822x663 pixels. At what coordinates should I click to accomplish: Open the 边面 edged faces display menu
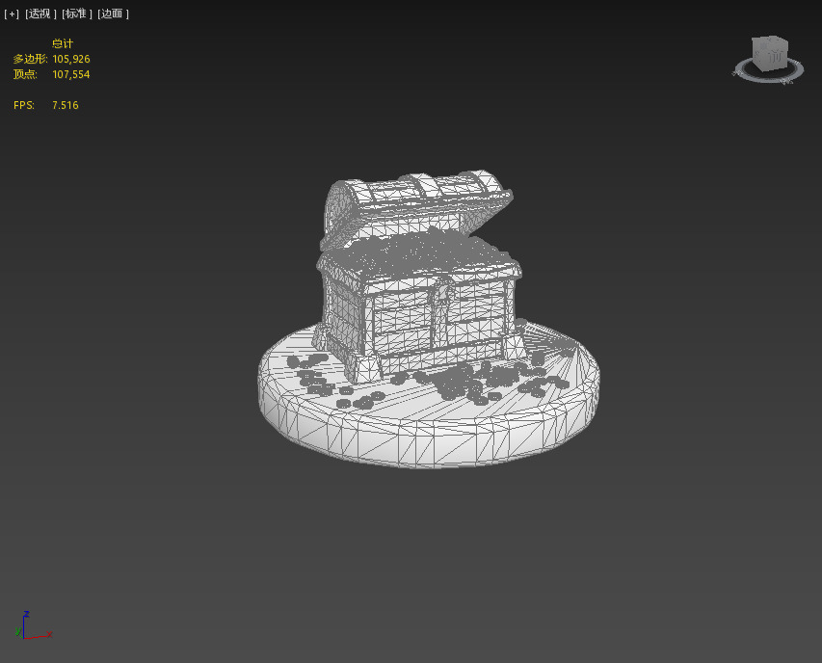tap(113, 14)
